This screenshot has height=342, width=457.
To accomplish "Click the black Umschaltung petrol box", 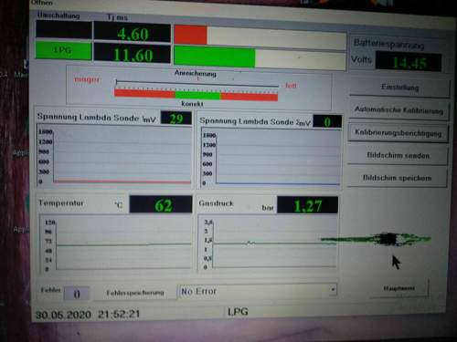I will 64,30.
